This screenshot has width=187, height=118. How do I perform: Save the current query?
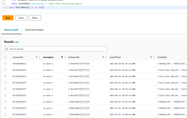point(21,18)
